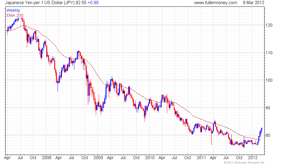The height and width of the screenshot is (165, 289).
Task: Click the 'Apr' label following 2009
Action: (110, 158)
